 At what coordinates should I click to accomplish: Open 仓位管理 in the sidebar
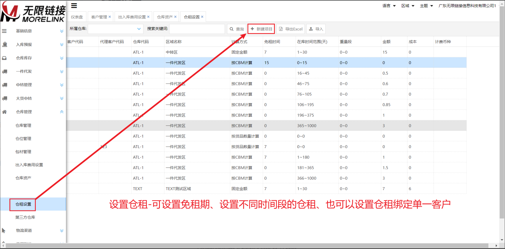(23, 139)
